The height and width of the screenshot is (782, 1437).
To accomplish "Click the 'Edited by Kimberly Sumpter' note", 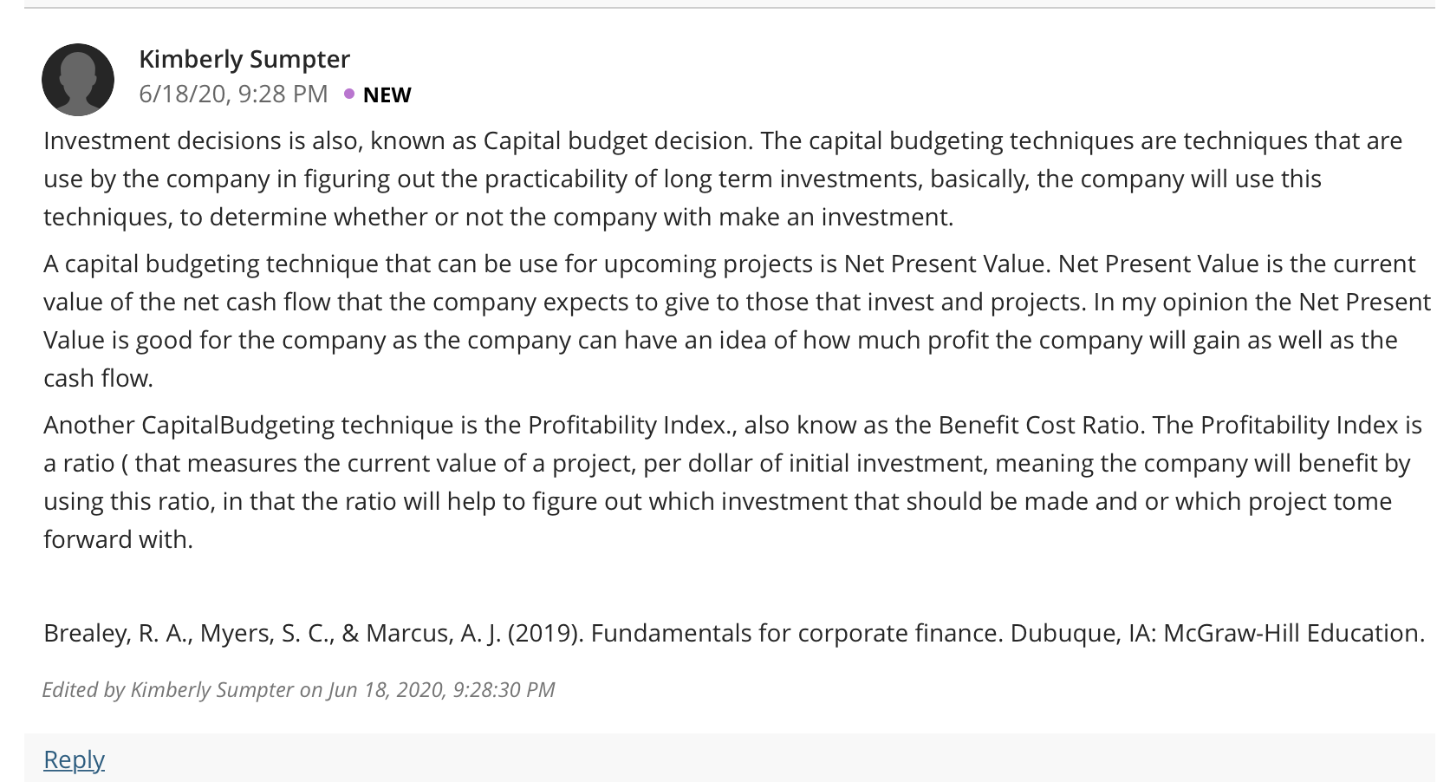I will 298,689.
